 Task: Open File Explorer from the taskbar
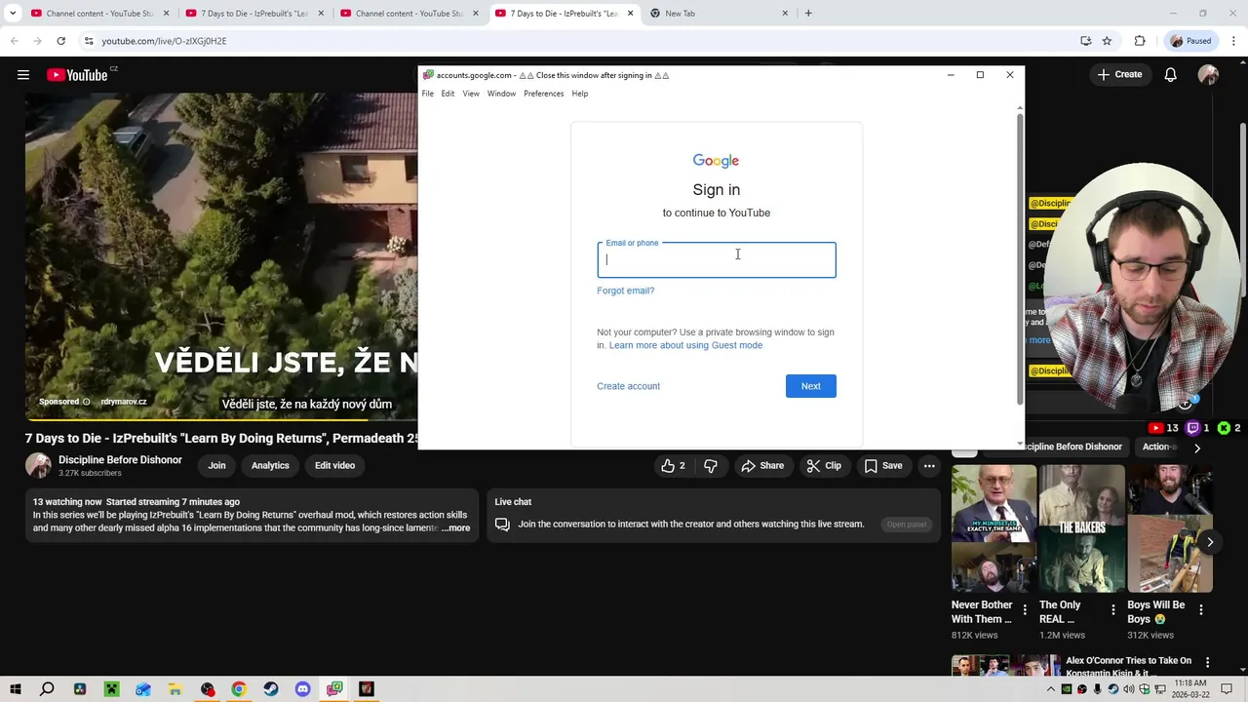pyautogui.click(x=175, y=689)
